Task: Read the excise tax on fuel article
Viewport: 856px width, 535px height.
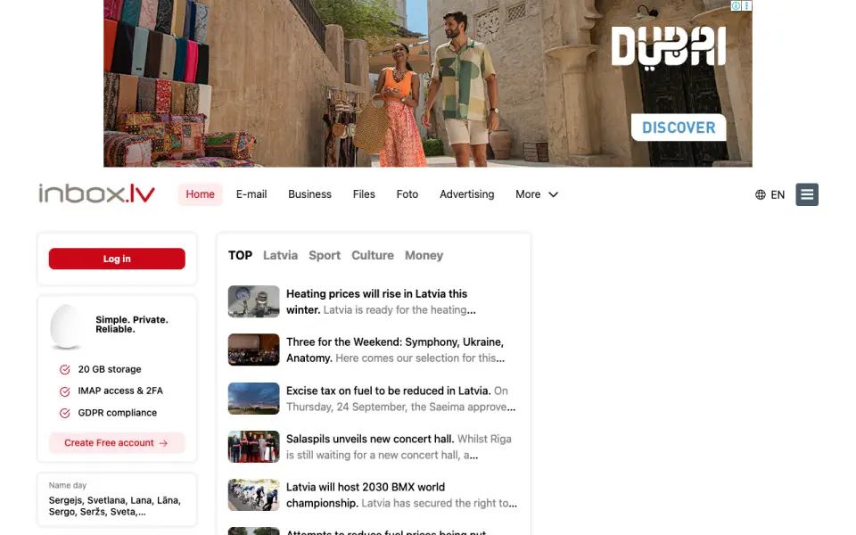Action: tap(400, 399)
